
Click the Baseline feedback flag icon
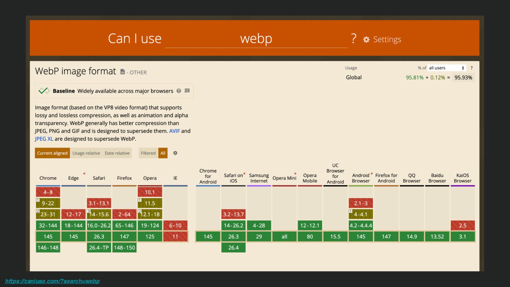[187, 91]
